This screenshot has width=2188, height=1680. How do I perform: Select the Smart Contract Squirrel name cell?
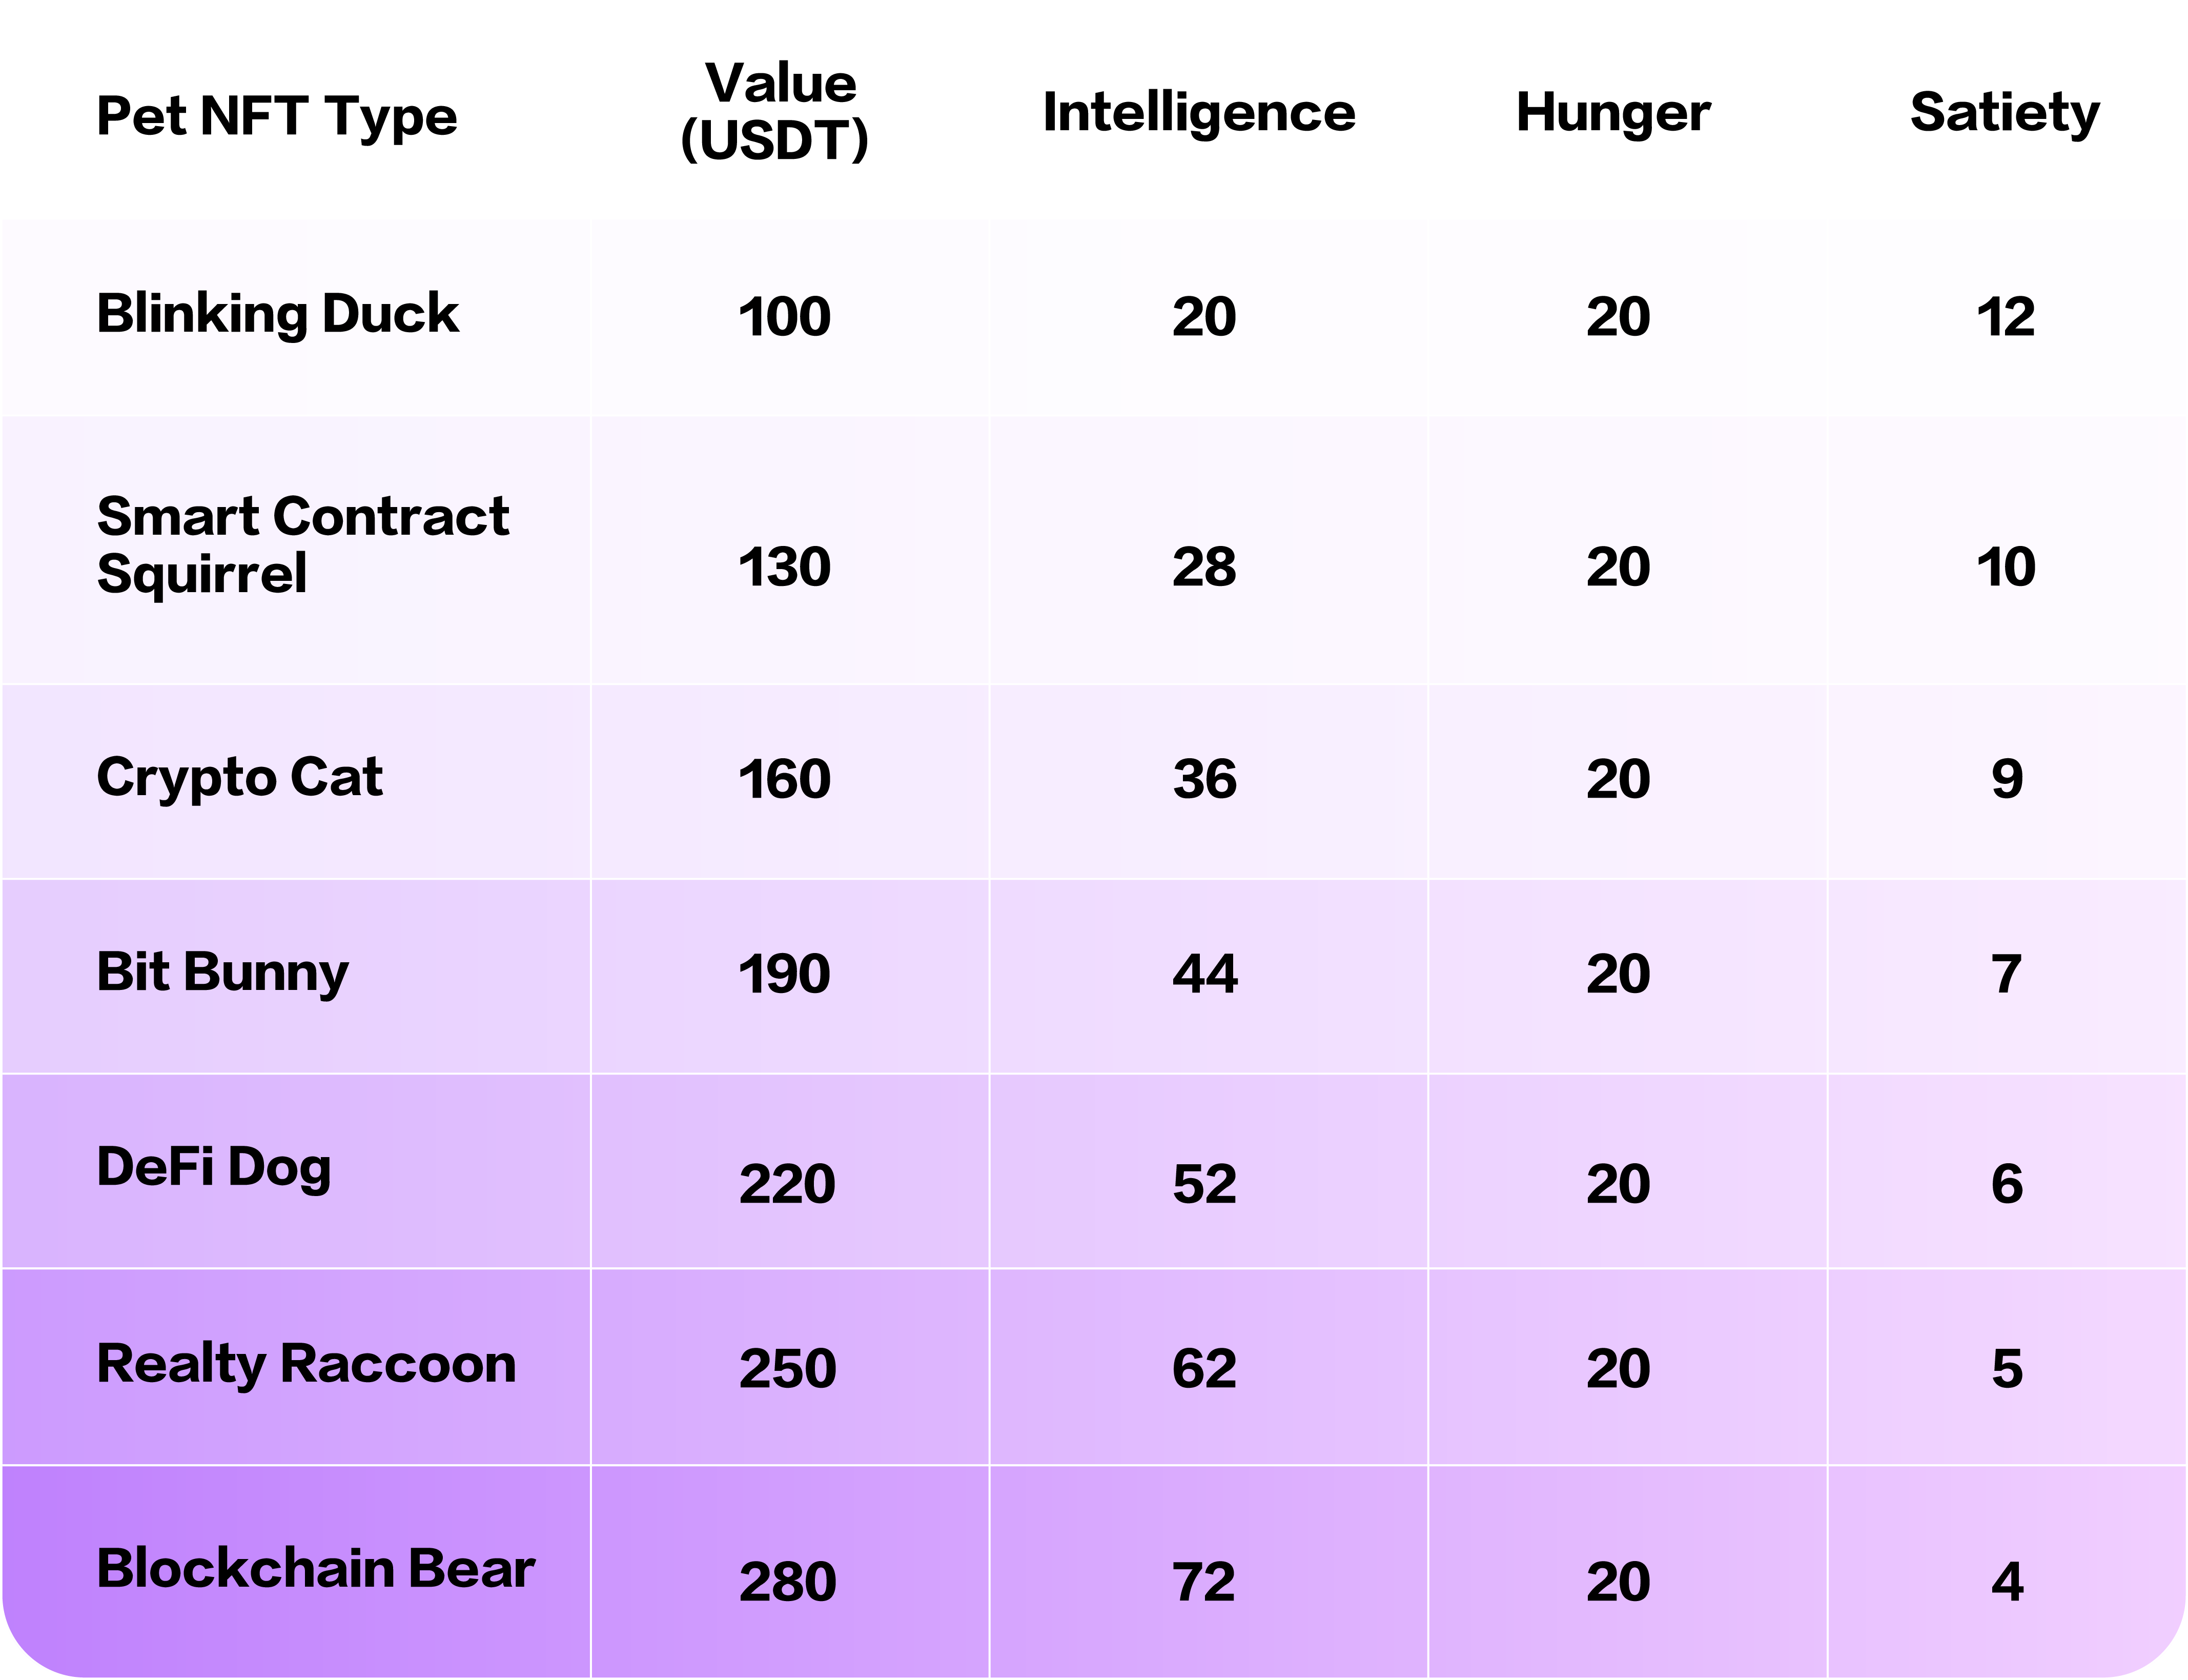tap(302, 545)
